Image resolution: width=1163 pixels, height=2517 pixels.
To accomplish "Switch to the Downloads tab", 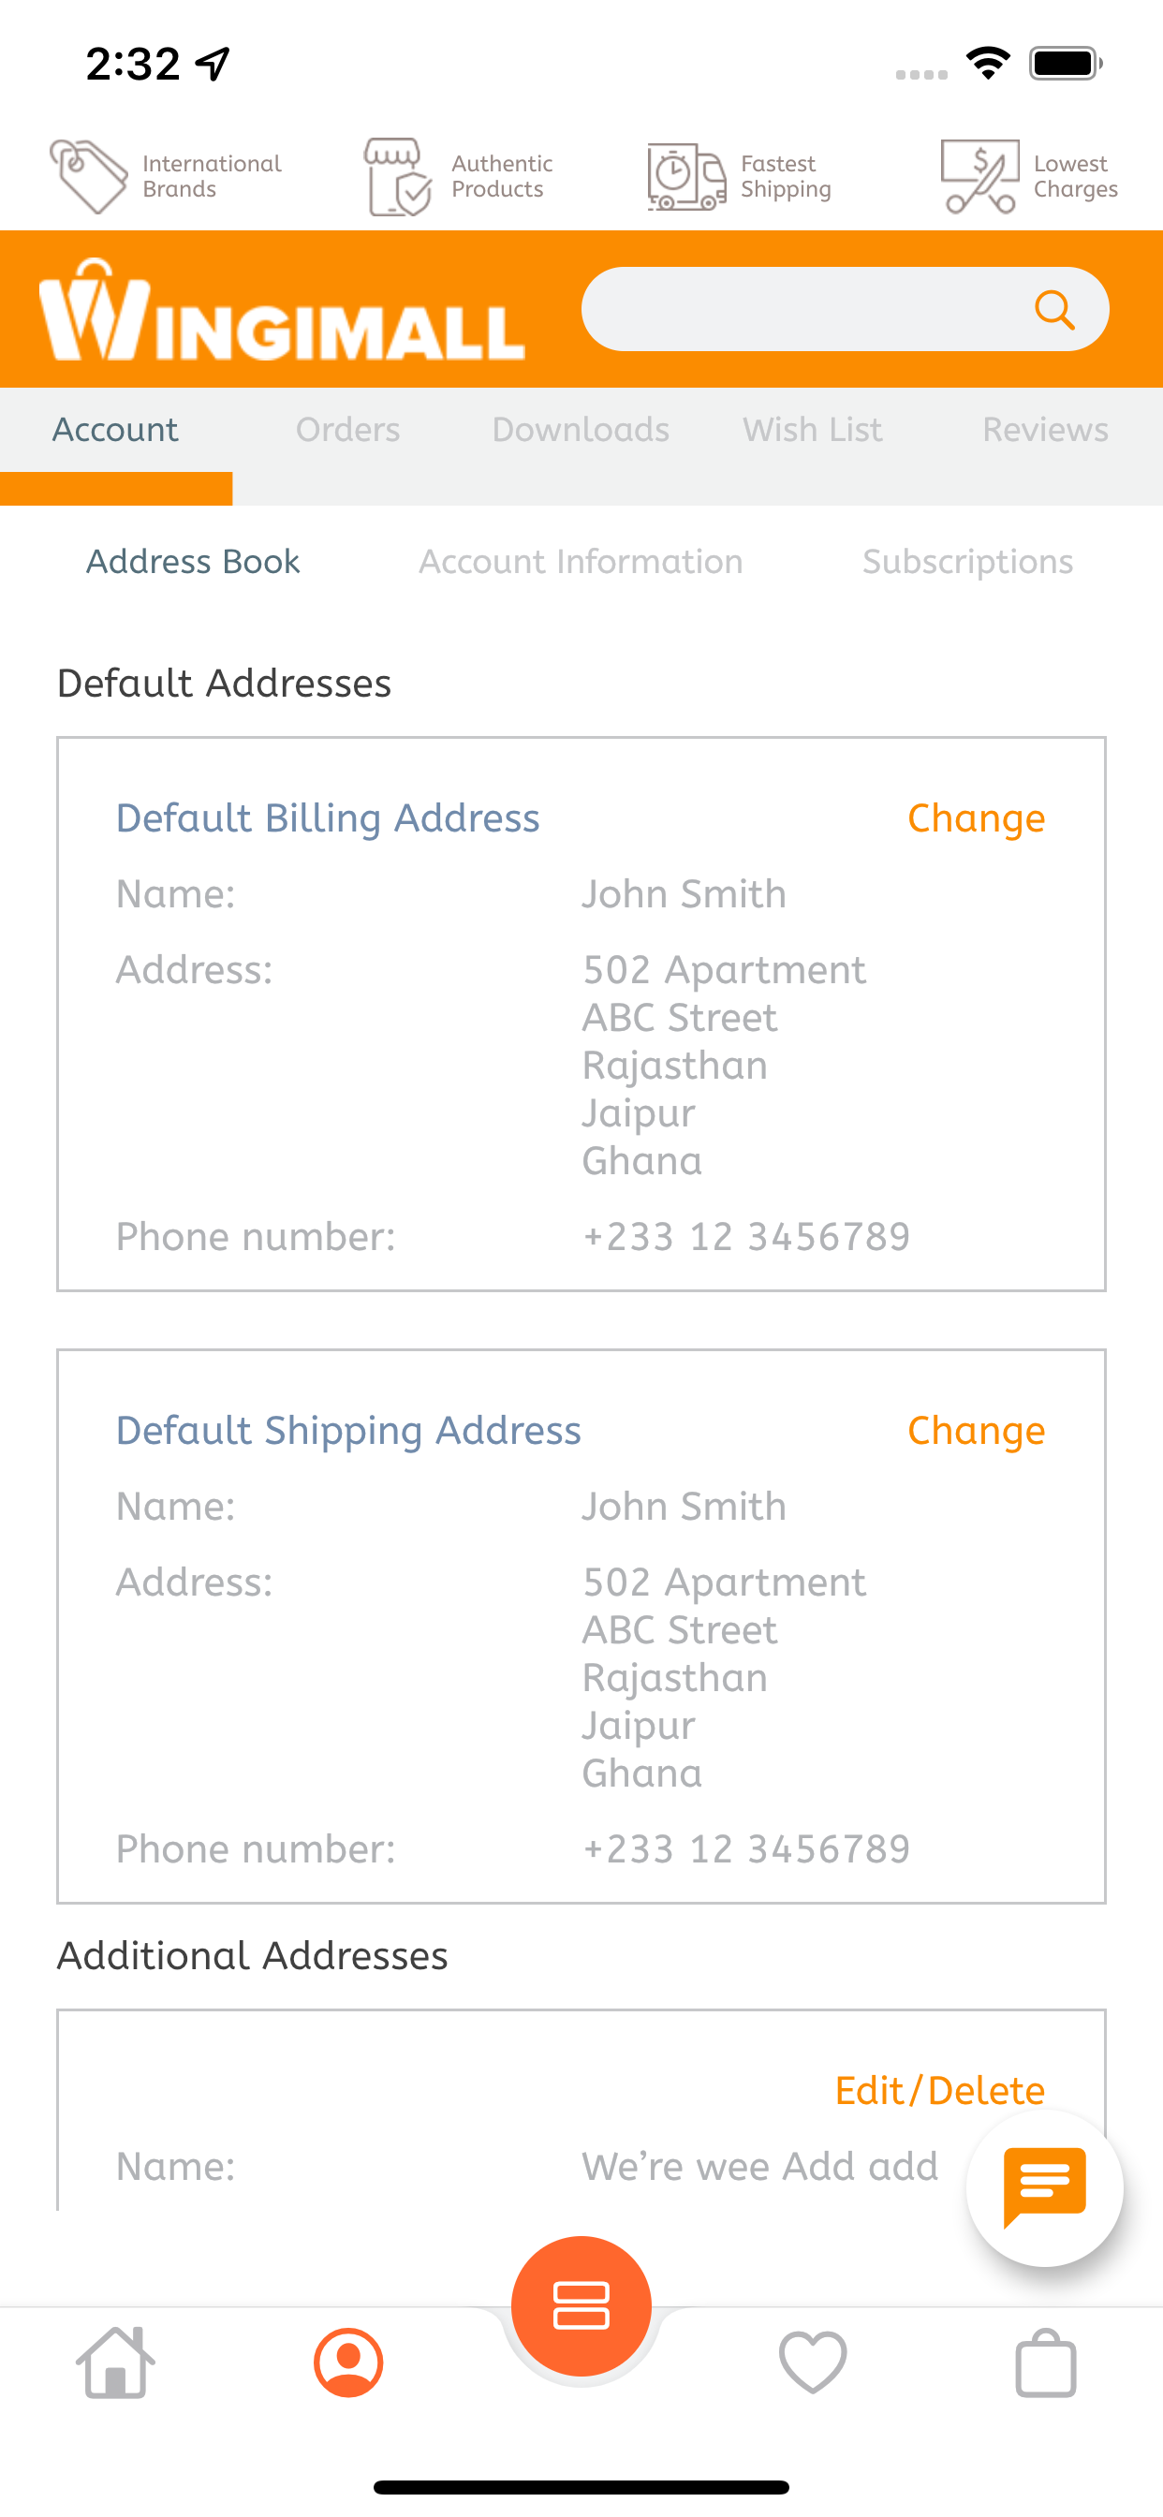I will pyautogui.click(x=581, y=430).
